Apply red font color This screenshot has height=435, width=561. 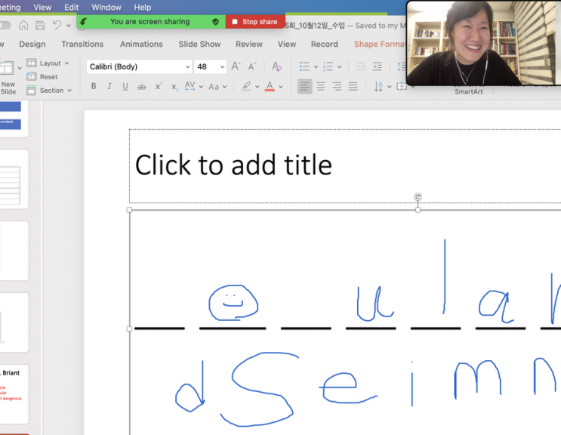(270, 86)
